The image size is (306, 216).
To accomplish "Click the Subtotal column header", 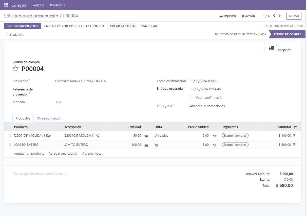I will (275, 127).
